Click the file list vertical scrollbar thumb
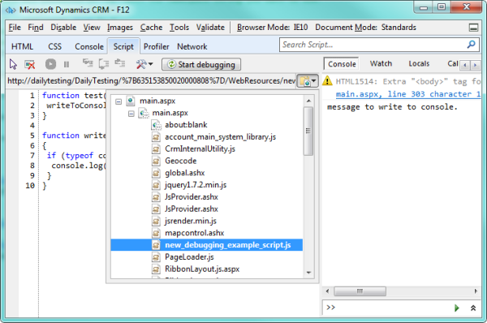 308,131
